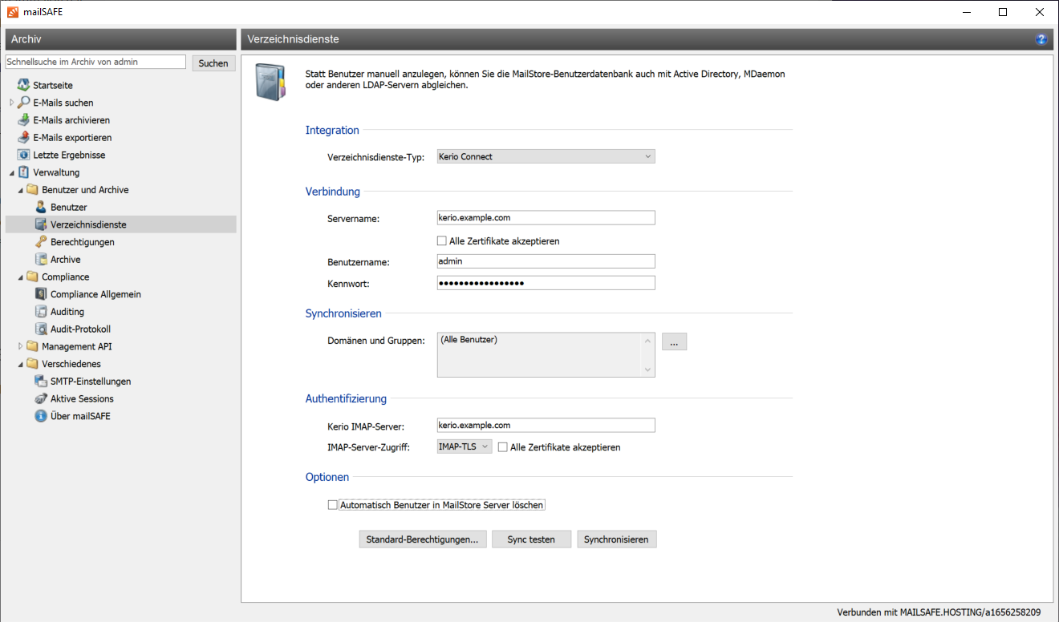Screen dimensions: 1059x622
Task: Select Aktive Sessions in the sidebar
Action: (82, 399)
